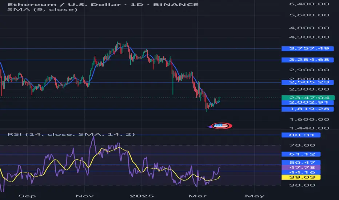The image size is (339, 200).
Task: Click the purple 47.78 RSI value label
Action: coord(301,167)
